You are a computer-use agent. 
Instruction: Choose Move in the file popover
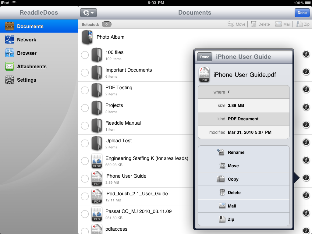coord(243,166)
